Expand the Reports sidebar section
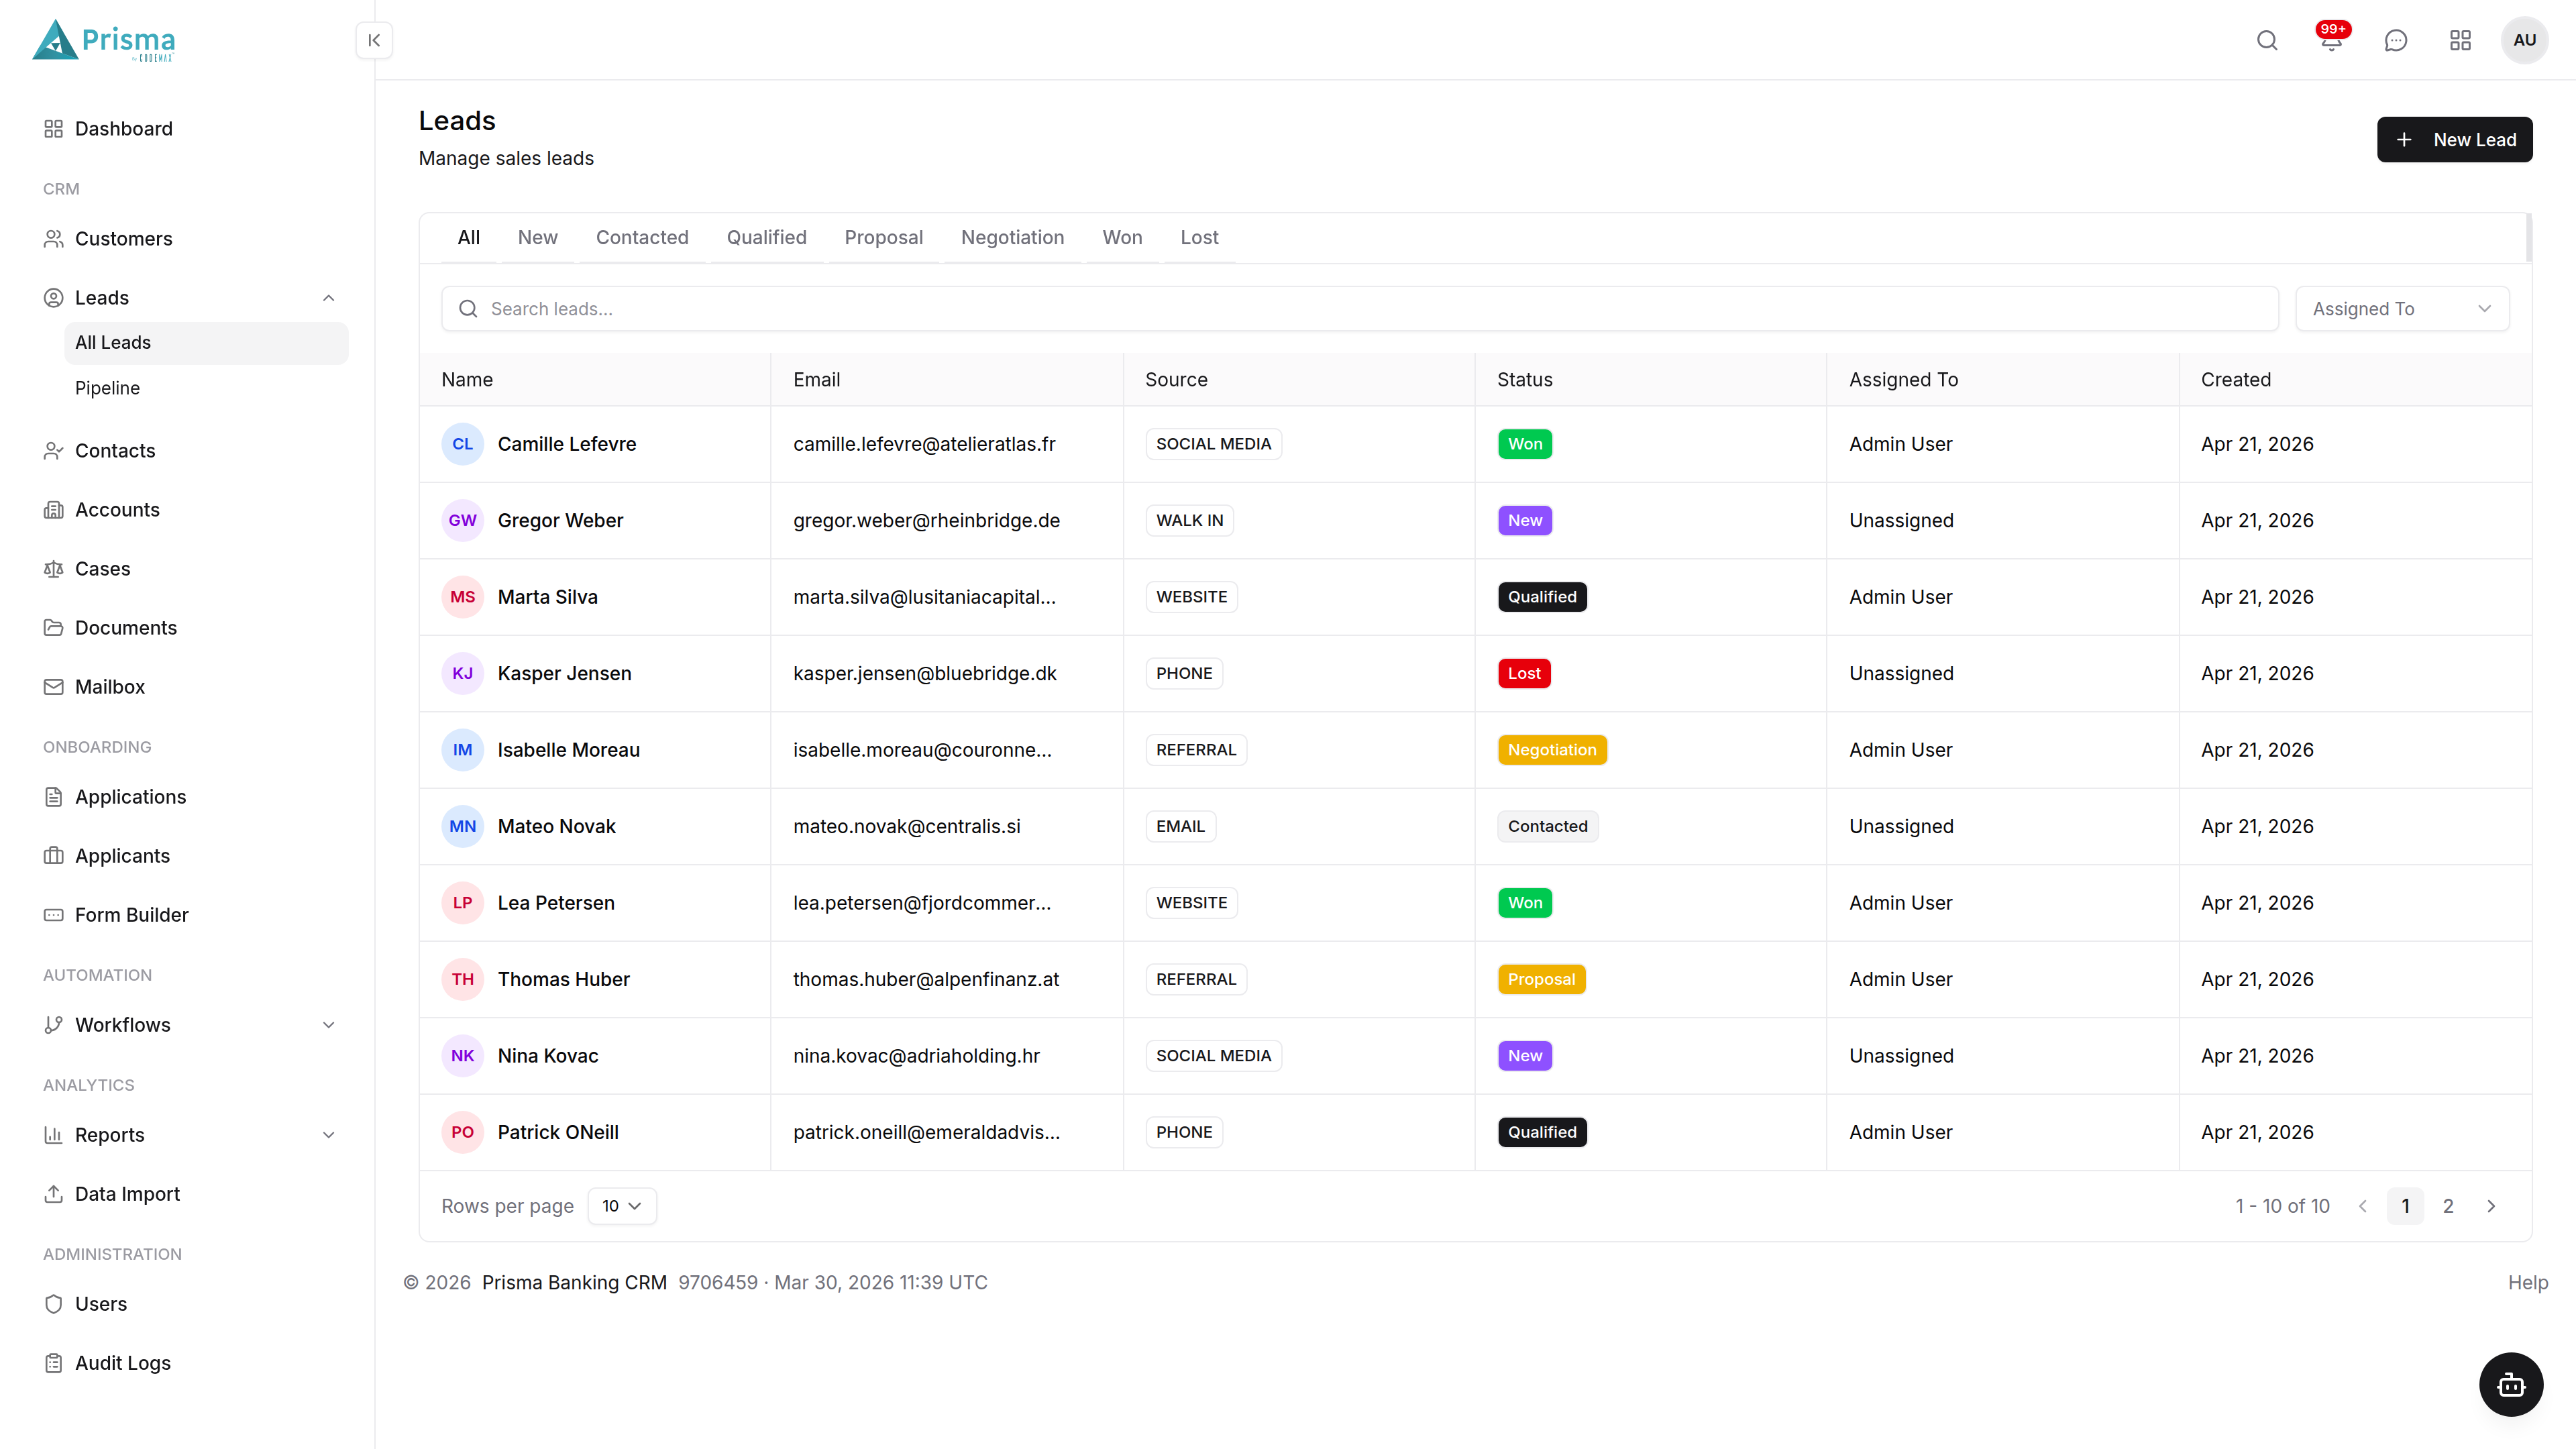This screenshot has height=1449, width=2576. pos(328,1135)
